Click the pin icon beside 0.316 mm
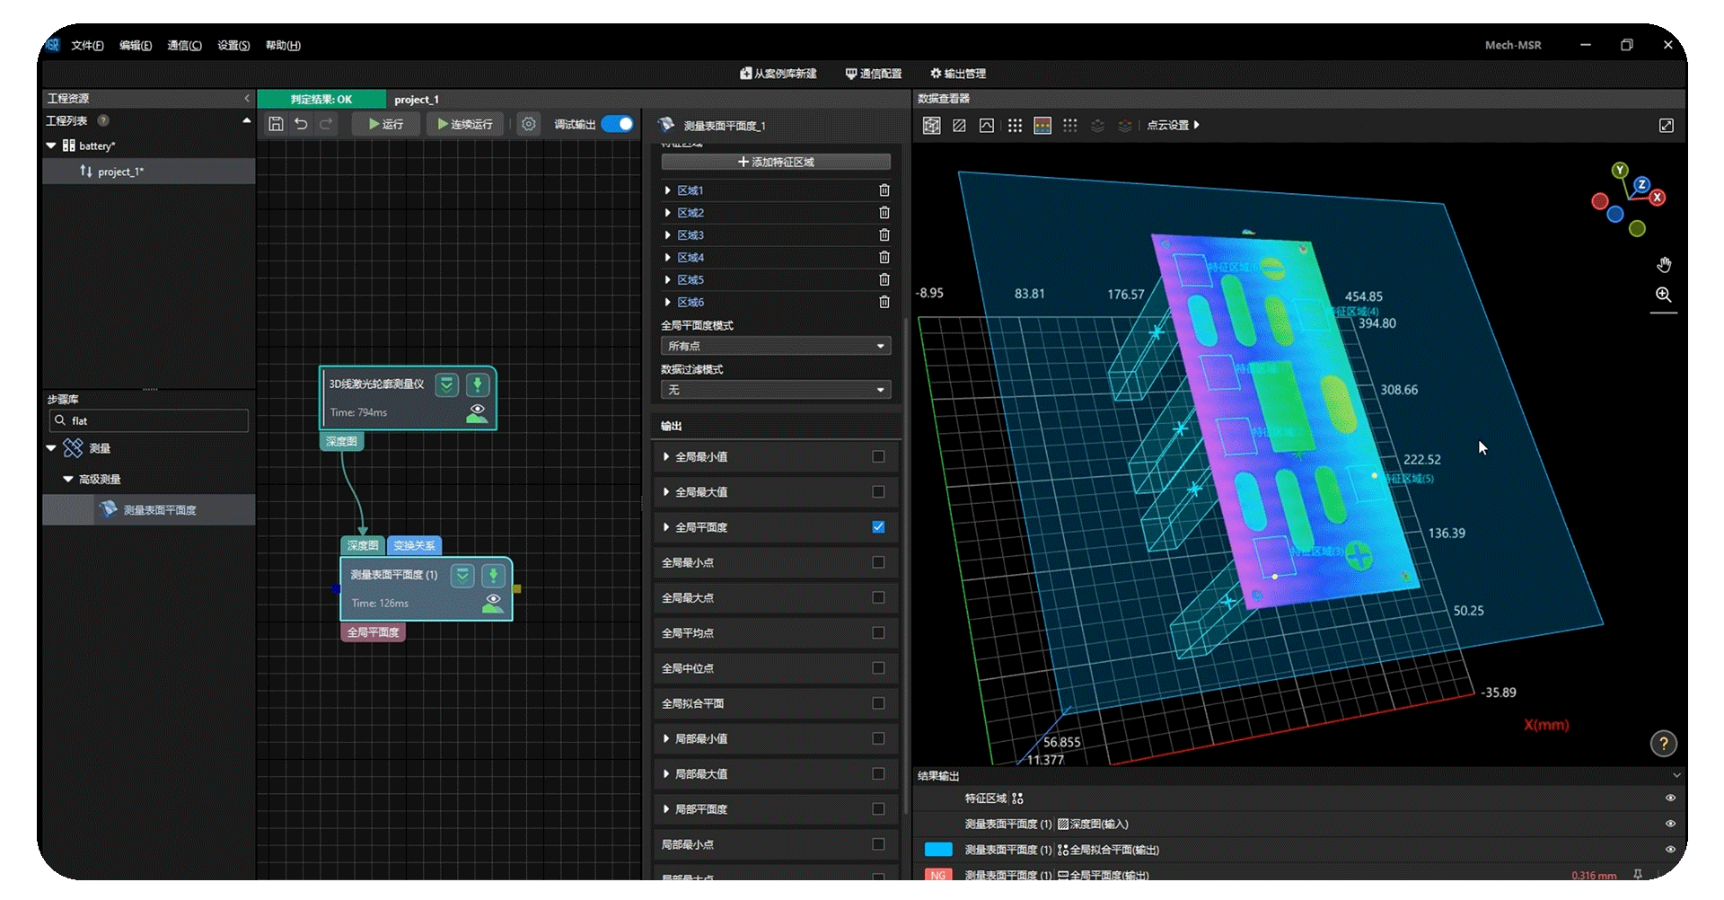 (x=1638, y=875)
